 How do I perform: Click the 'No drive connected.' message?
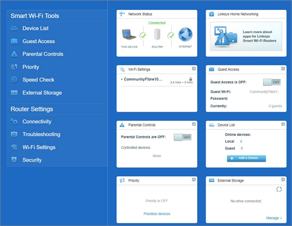[246, 201]
